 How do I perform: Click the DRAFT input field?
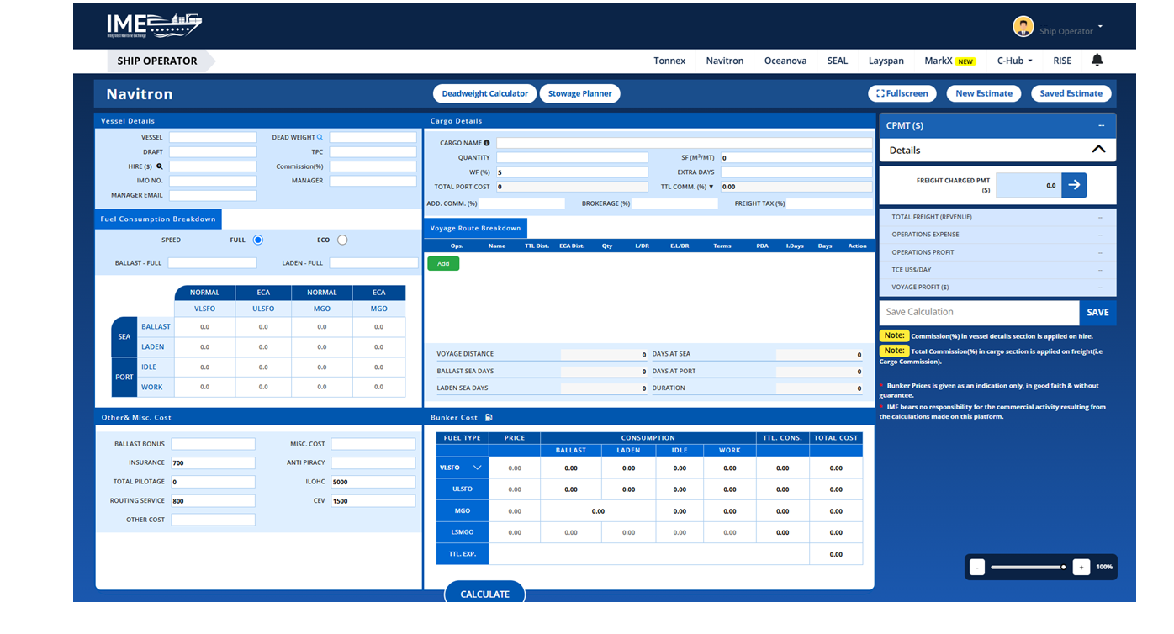point(213,152)
